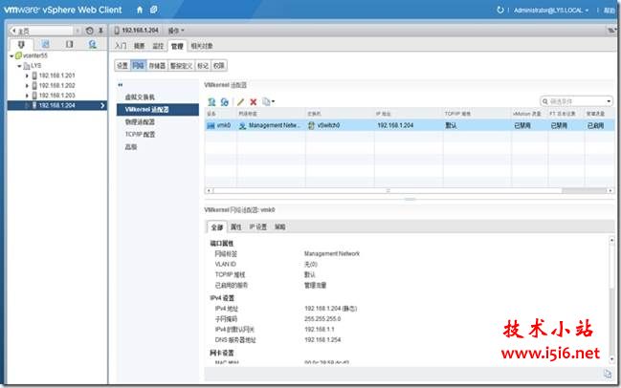Switch to the 管理 tab

point(177,46)
